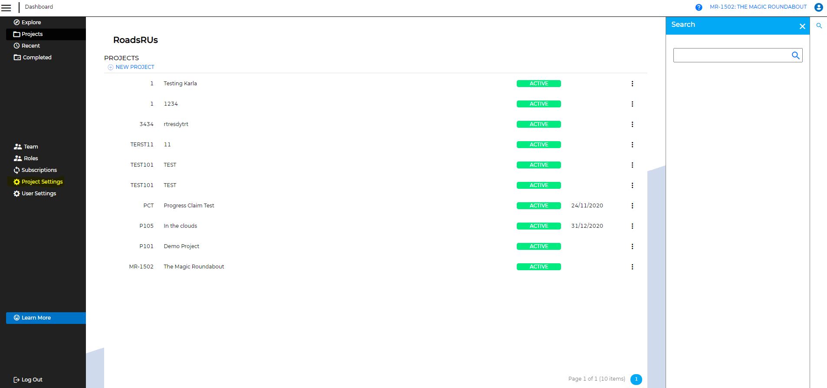Open Project Settings
This screenshot has width=827, height=388.
(x=42, y=182)
